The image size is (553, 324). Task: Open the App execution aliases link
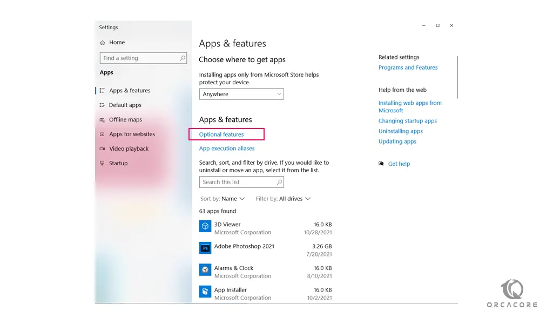[x=227, y=148]
